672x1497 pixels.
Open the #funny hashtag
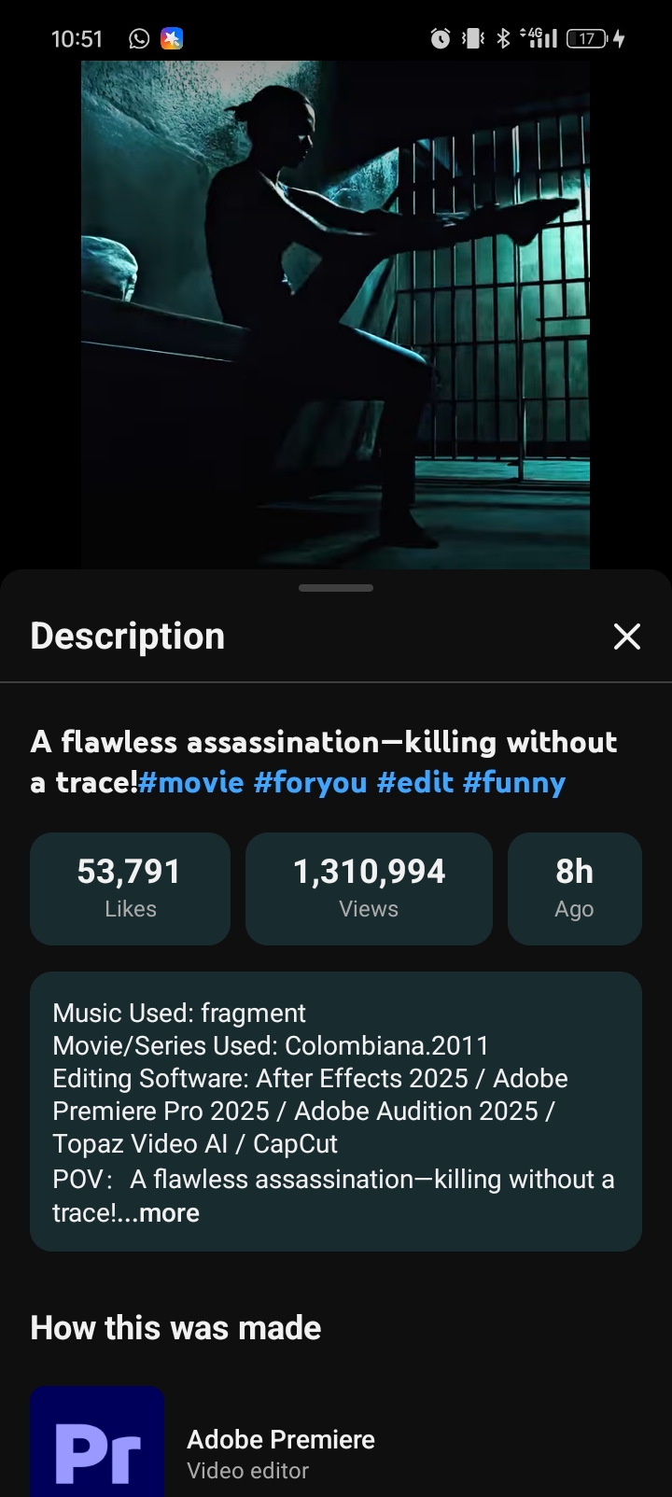click(x=513, y=782)
